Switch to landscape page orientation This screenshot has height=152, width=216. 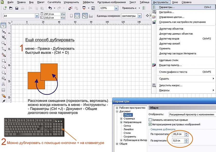click(x=77, y=16)
